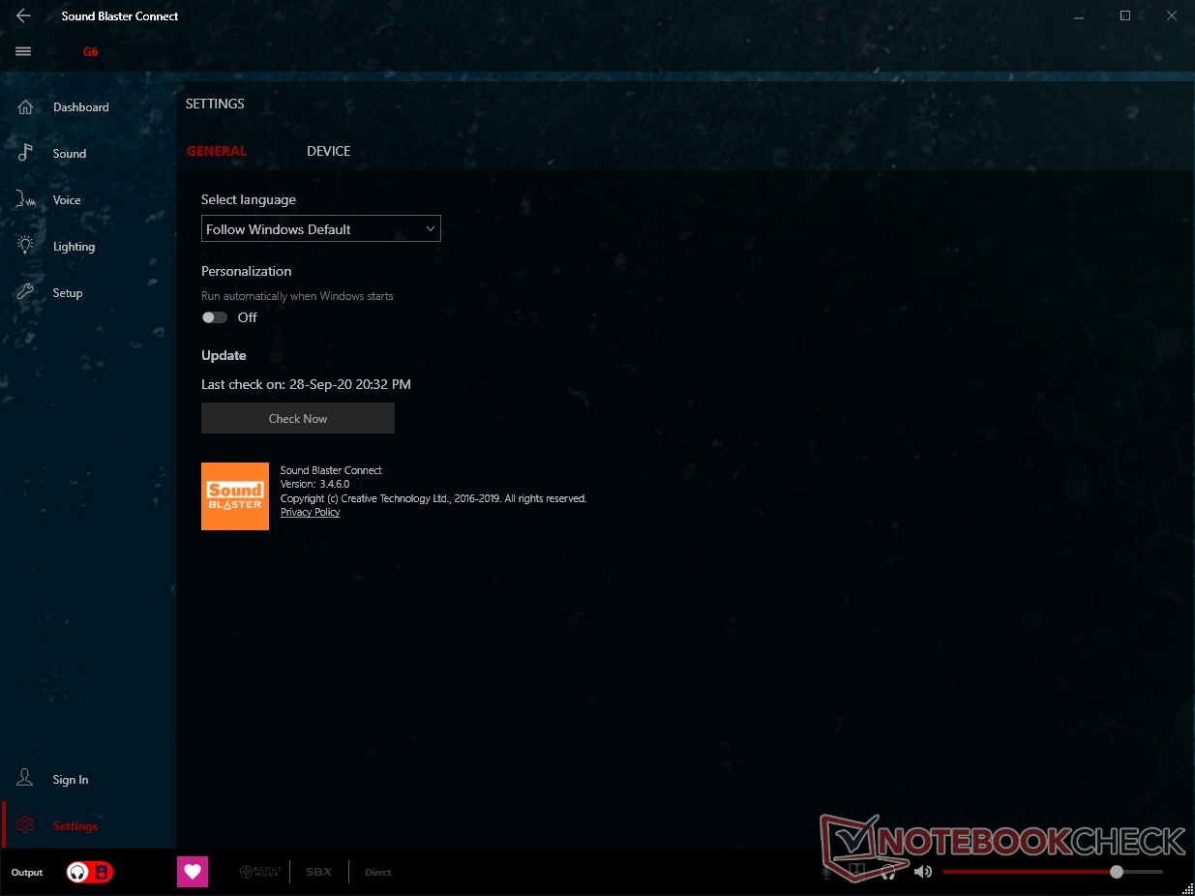Minimize the Sound Blaster Connect window
The image size is (1195, 896).
(x=1080, y=15)
